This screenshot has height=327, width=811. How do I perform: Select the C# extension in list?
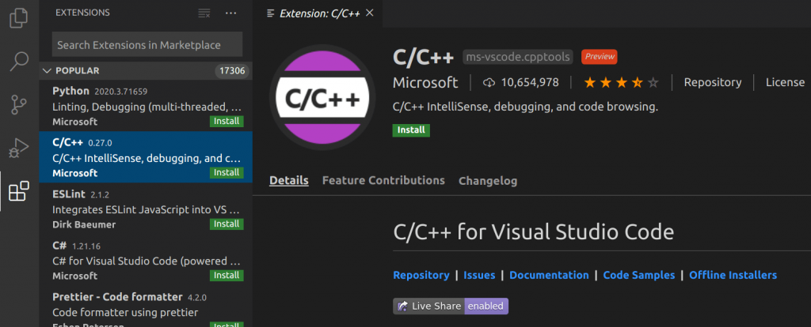[146, 259]
